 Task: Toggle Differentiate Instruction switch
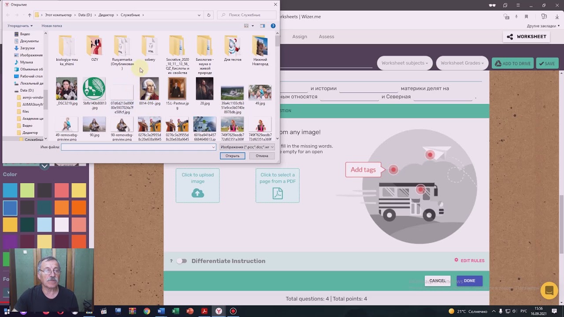(182, 261)
